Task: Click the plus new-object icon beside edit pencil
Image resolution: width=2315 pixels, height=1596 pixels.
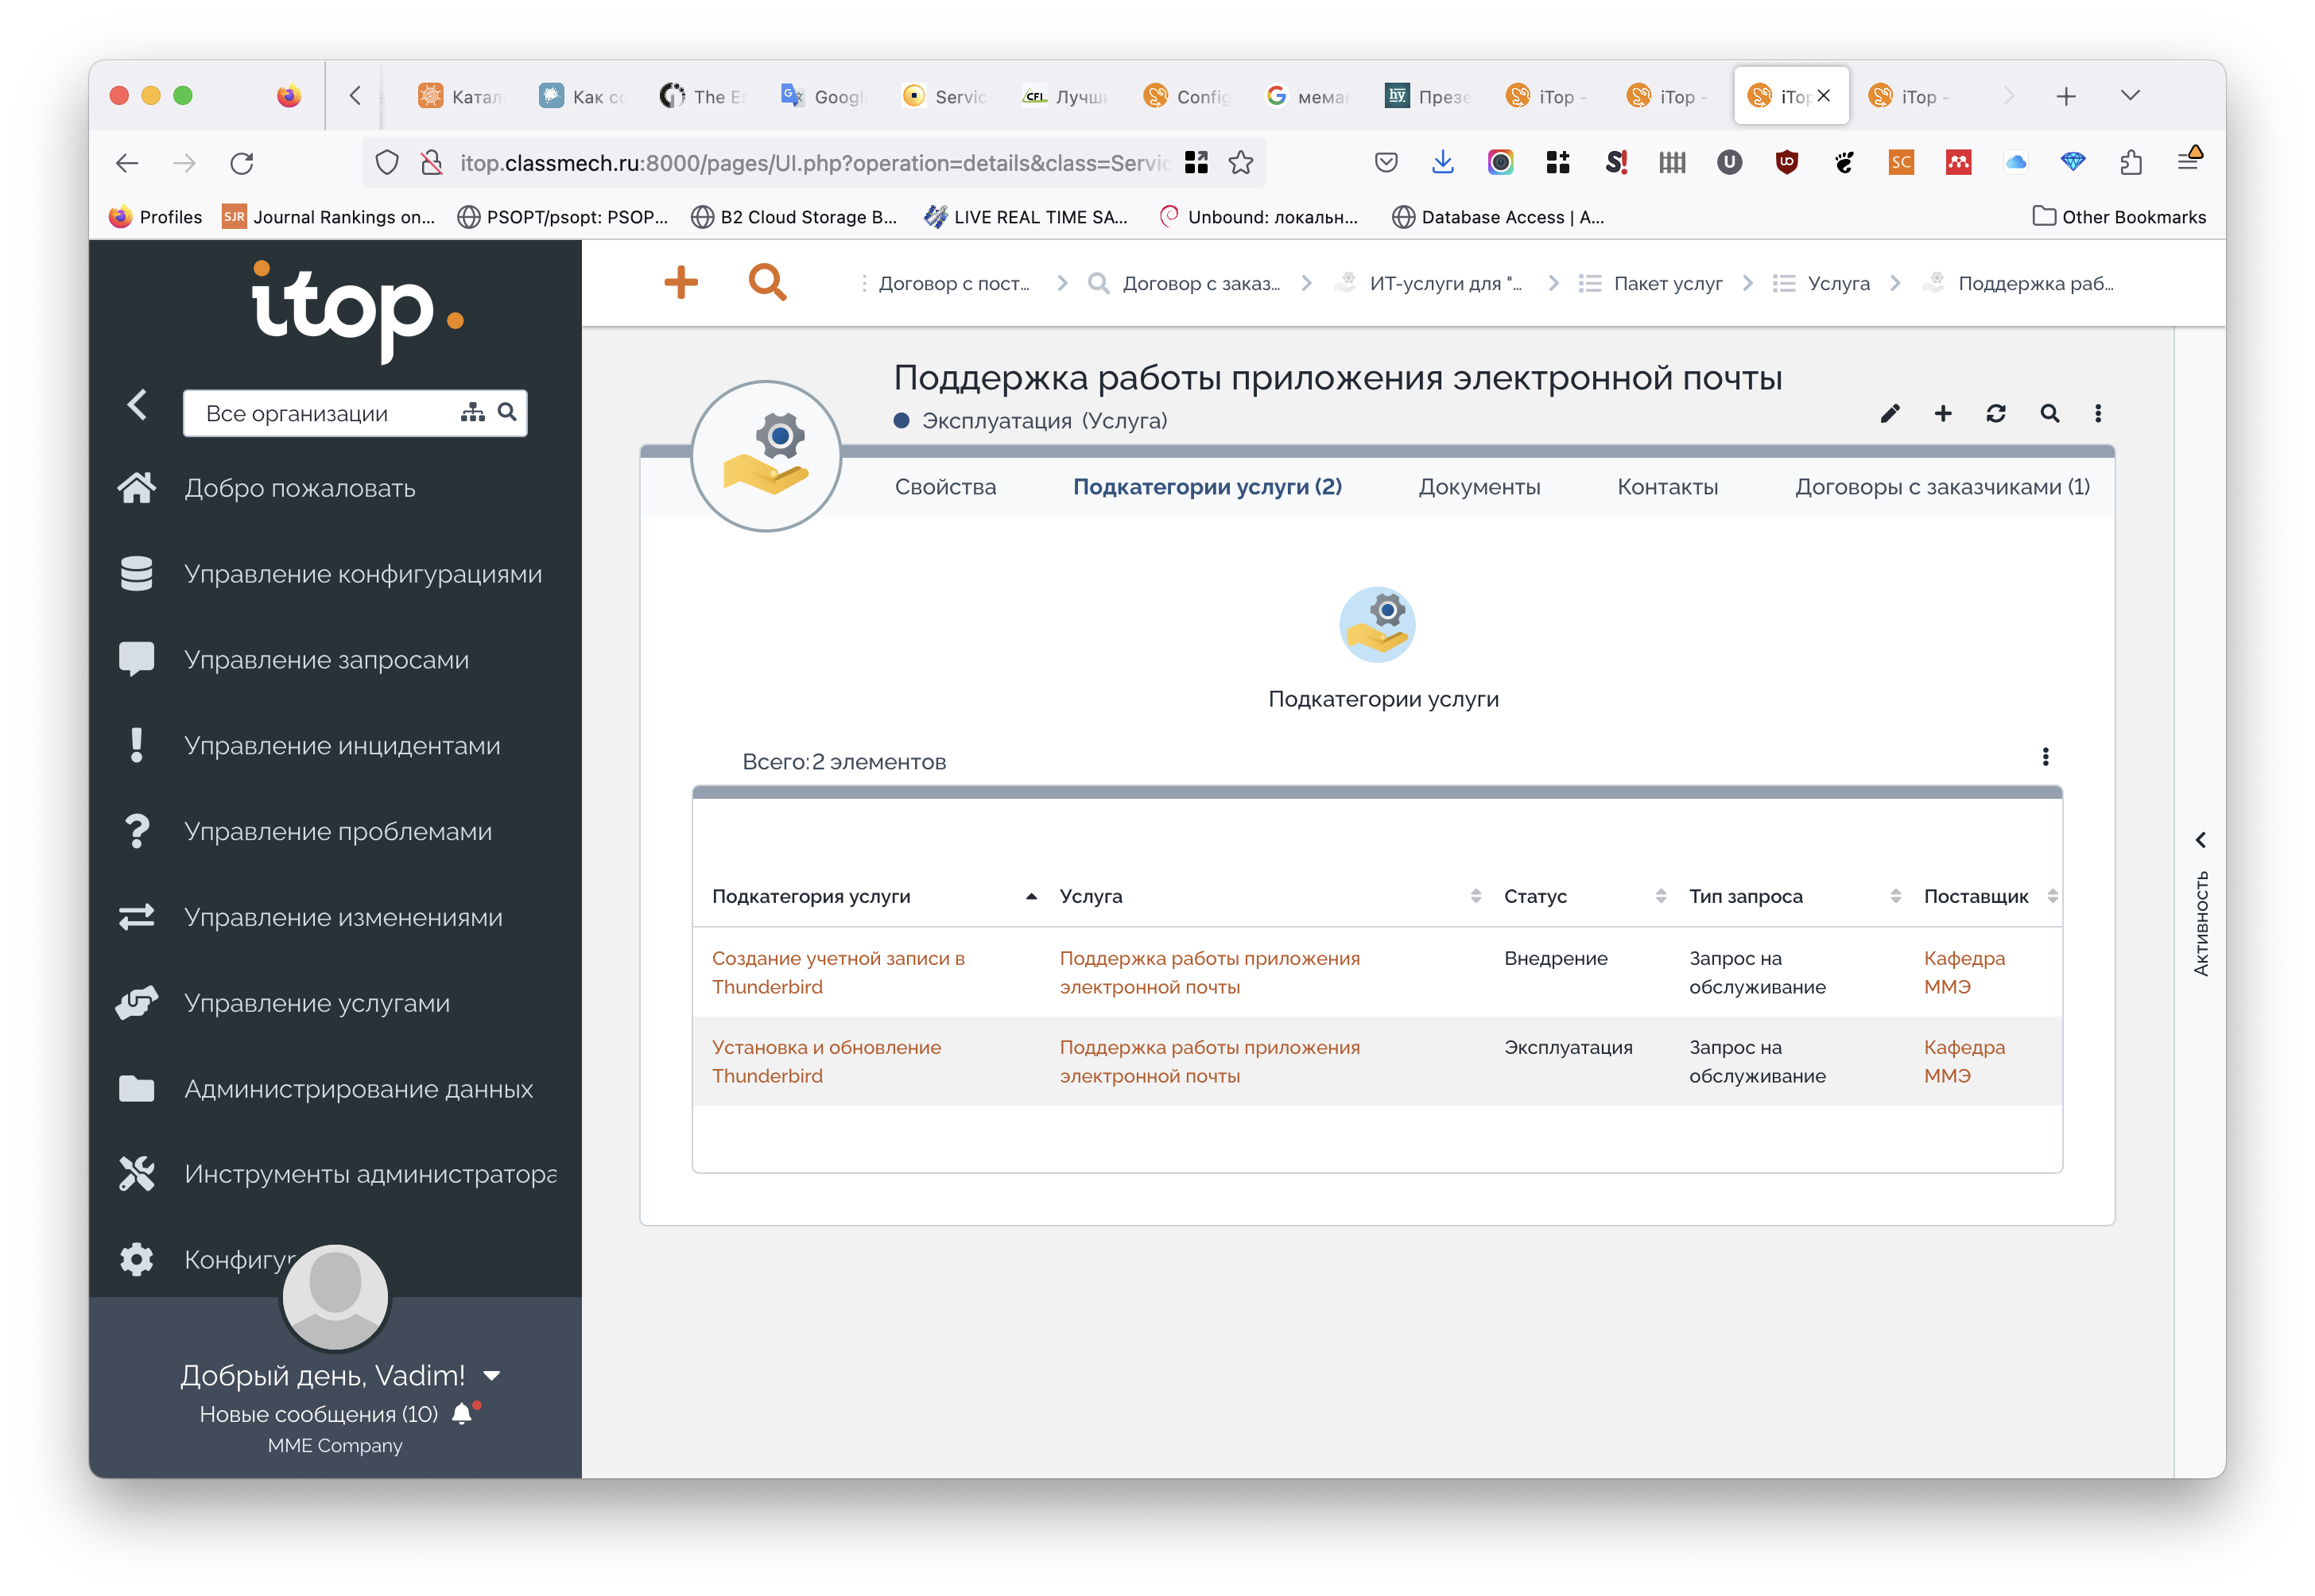Action: pyautogui.click(x=1943, y=413)
